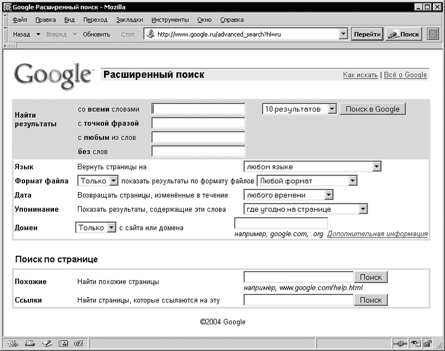Open the Файл menu
This screenshot has width=445, height=351.
click(x=20, y=19)
